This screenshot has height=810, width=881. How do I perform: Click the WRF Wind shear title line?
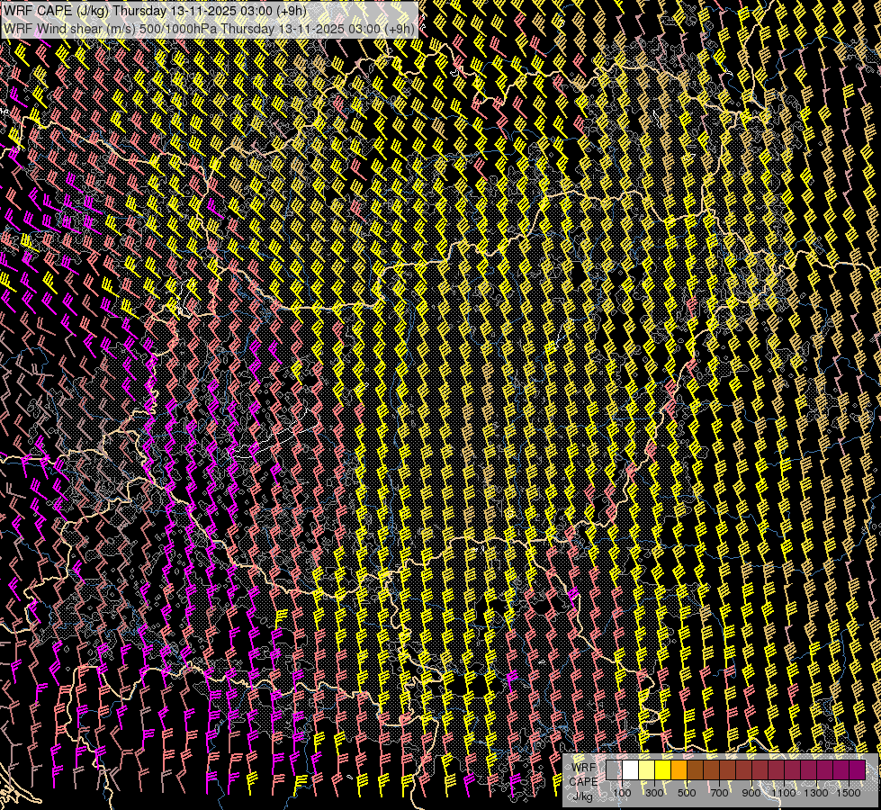[209, 28]
